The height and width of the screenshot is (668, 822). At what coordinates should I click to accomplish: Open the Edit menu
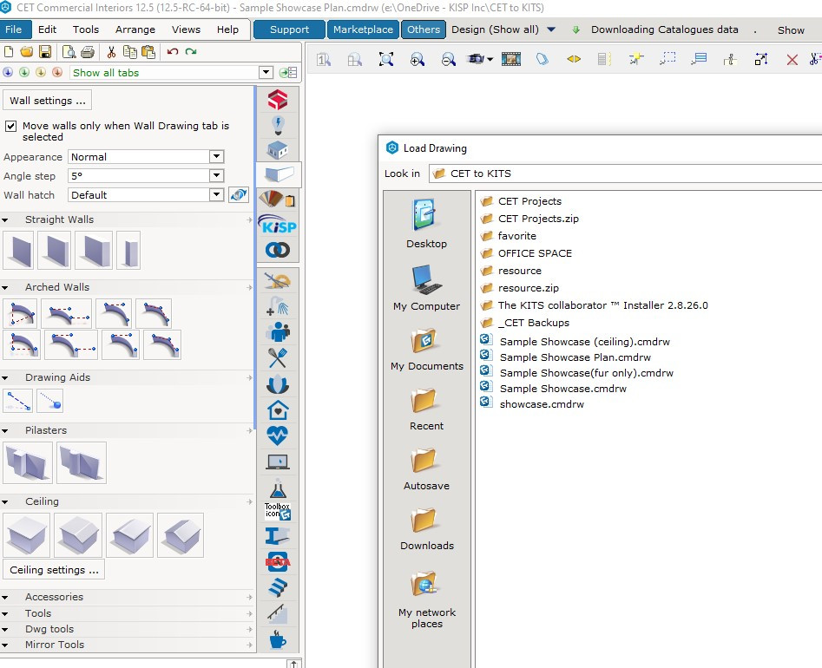tap(47, 29)
